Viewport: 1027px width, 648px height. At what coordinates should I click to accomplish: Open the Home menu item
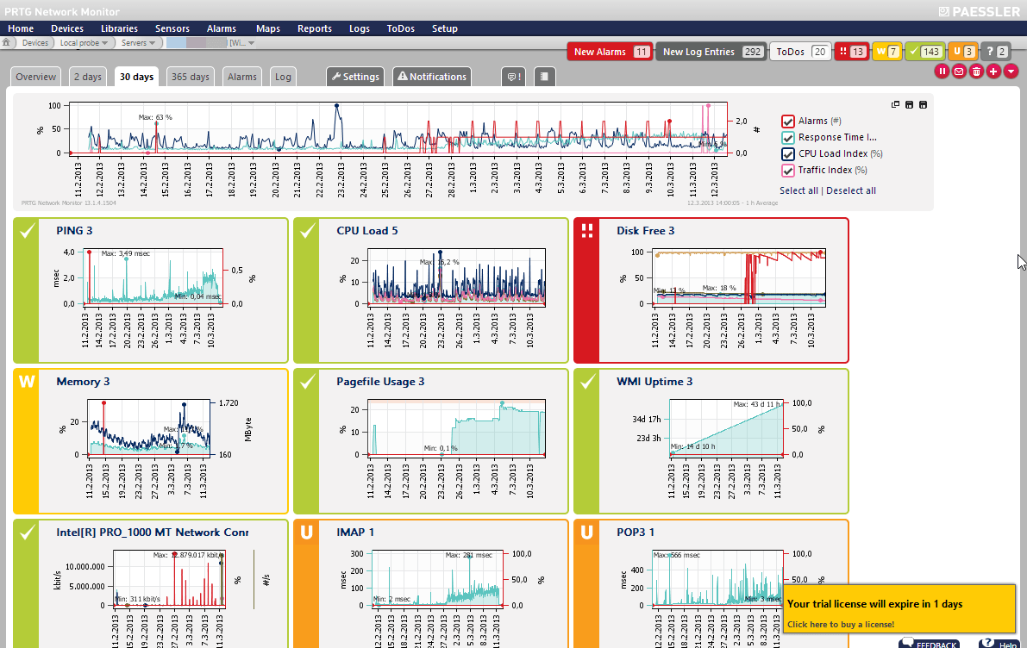click(x=21, y=28)
